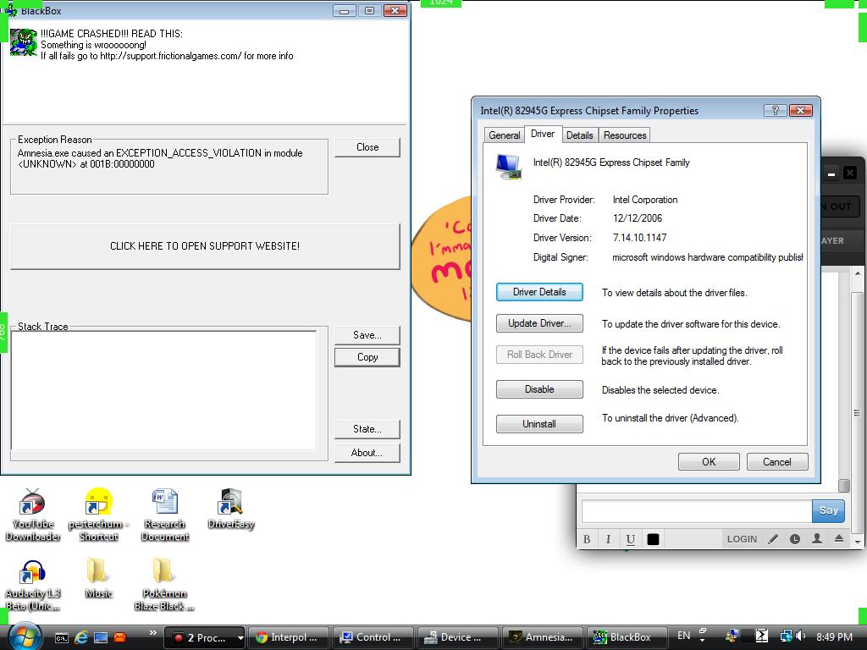Launch Internet Explorer from quick launch
This screenshot has height=650, width=867.
[x=81, y=637]
